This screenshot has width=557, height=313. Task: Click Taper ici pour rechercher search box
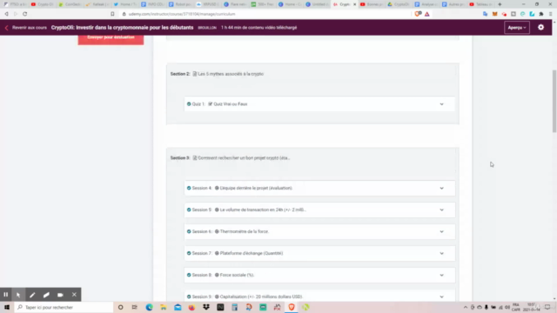64,307
